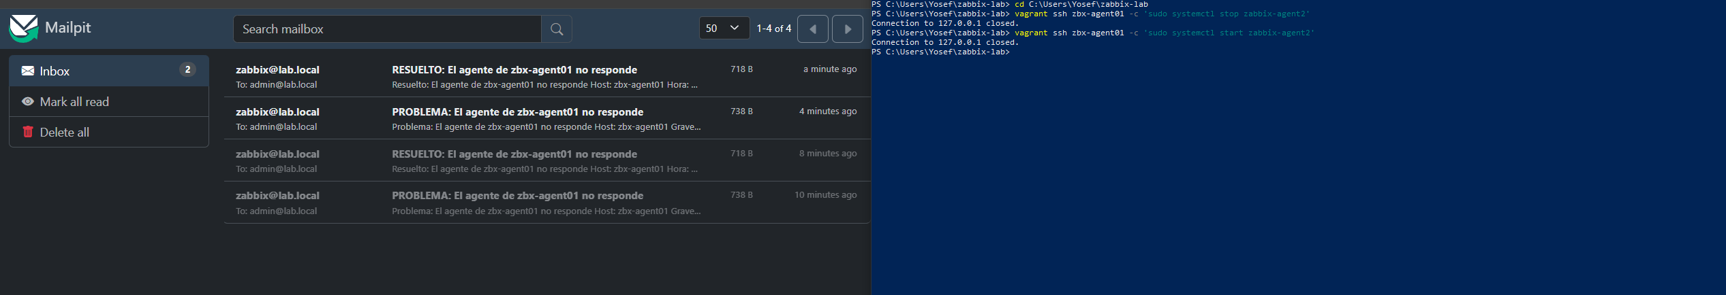Click sender zabbix@lab.local of newest email

click(277, 69)
